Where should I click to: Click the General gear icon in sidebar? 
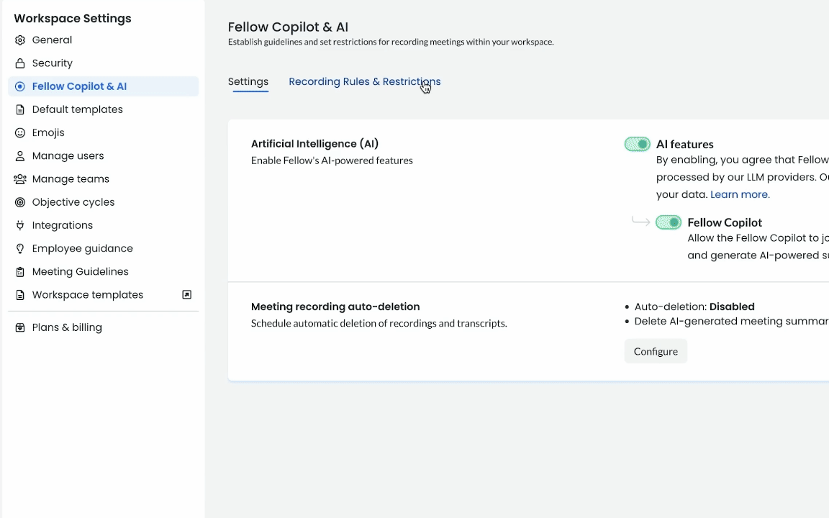coord(20,40)
